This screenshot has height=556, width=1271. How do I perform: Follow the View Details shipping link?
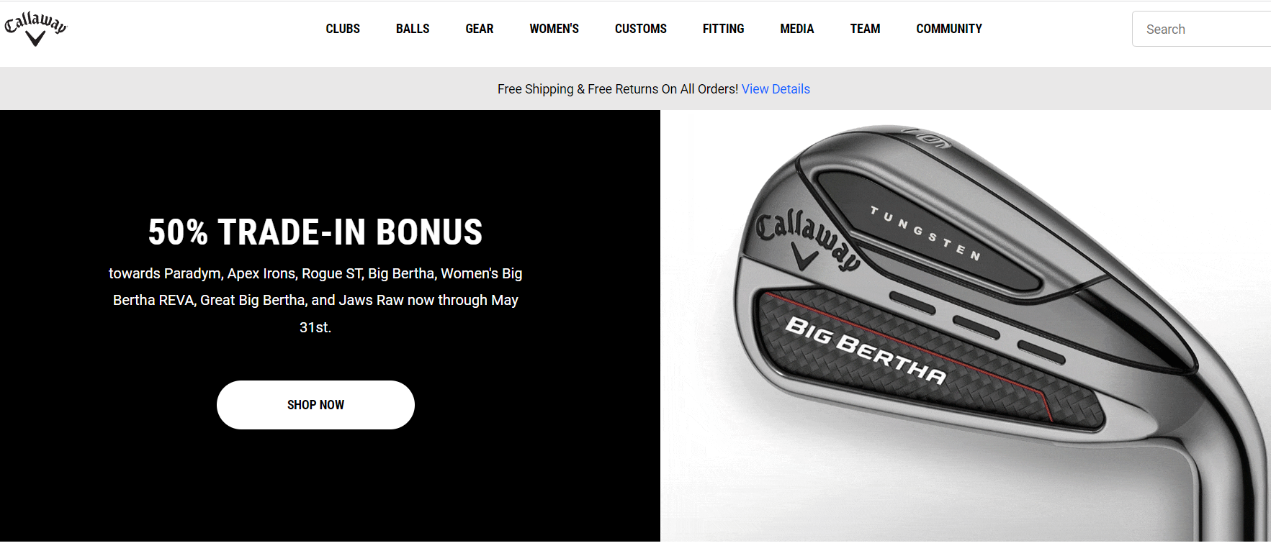pyautogui.click(x=776, y=89)
